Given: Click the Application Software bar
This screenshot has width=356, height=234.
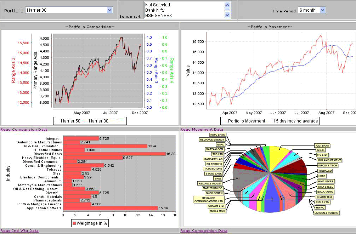Looking at the screenshot, I should pos(111,208).
